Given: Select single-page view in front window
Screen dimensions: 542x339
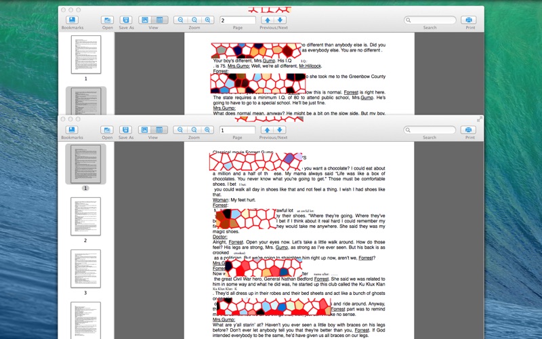Looking at the screenshot, I should pos(145,129).
